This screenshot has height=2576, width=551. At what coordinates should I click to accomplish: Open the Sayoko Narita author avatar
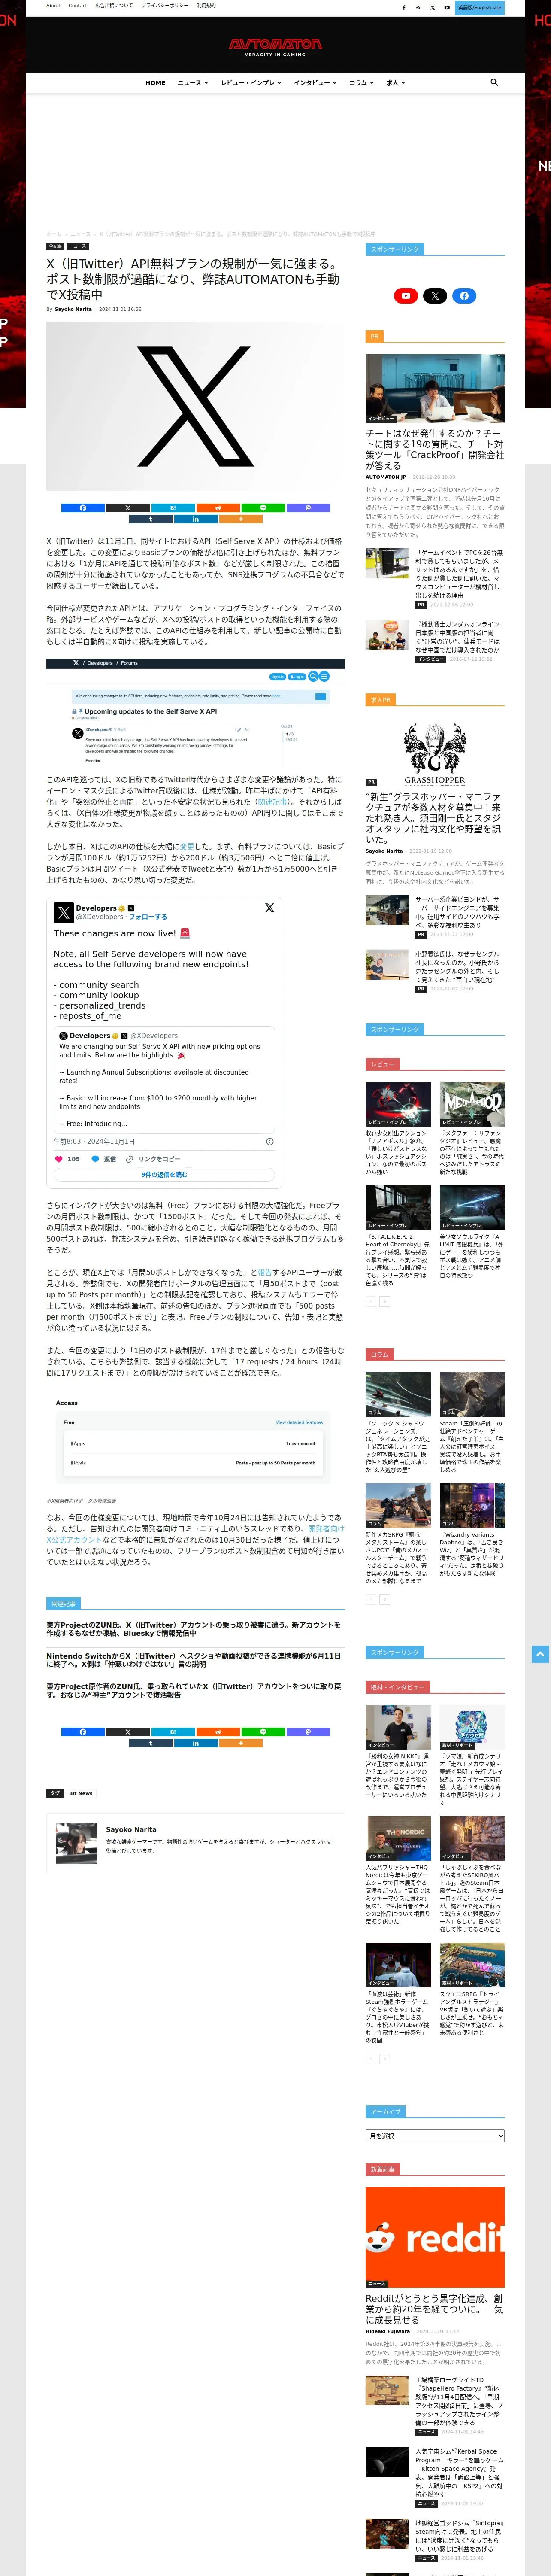coord(77,1843)
